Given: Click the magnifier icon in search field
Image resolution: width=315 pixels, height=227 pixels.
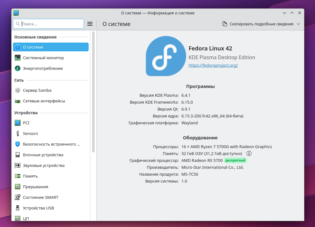Looking at the screenshot, I should (x=18, y=24).
